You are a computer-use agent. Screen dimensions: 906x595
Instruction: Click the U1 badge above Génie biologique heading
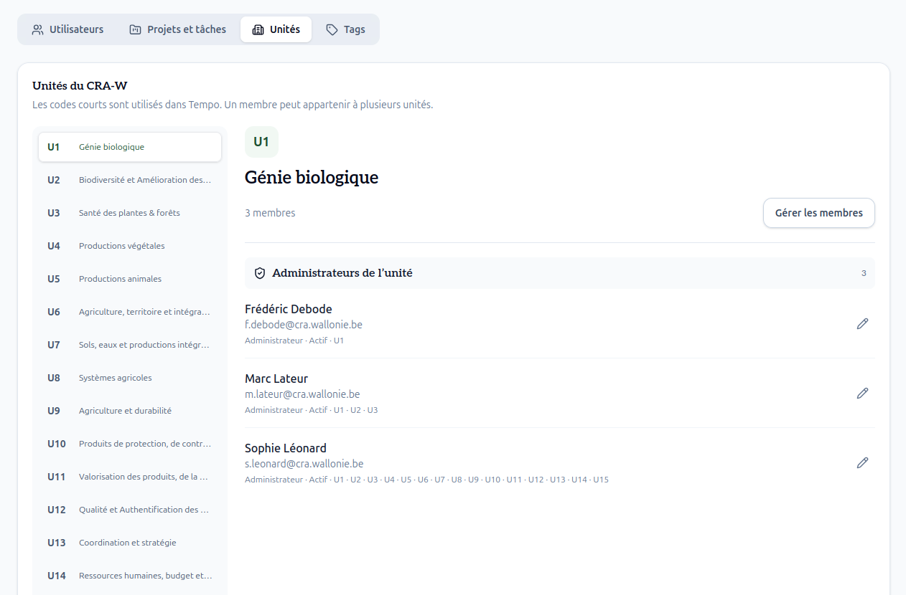pos(261,142)
